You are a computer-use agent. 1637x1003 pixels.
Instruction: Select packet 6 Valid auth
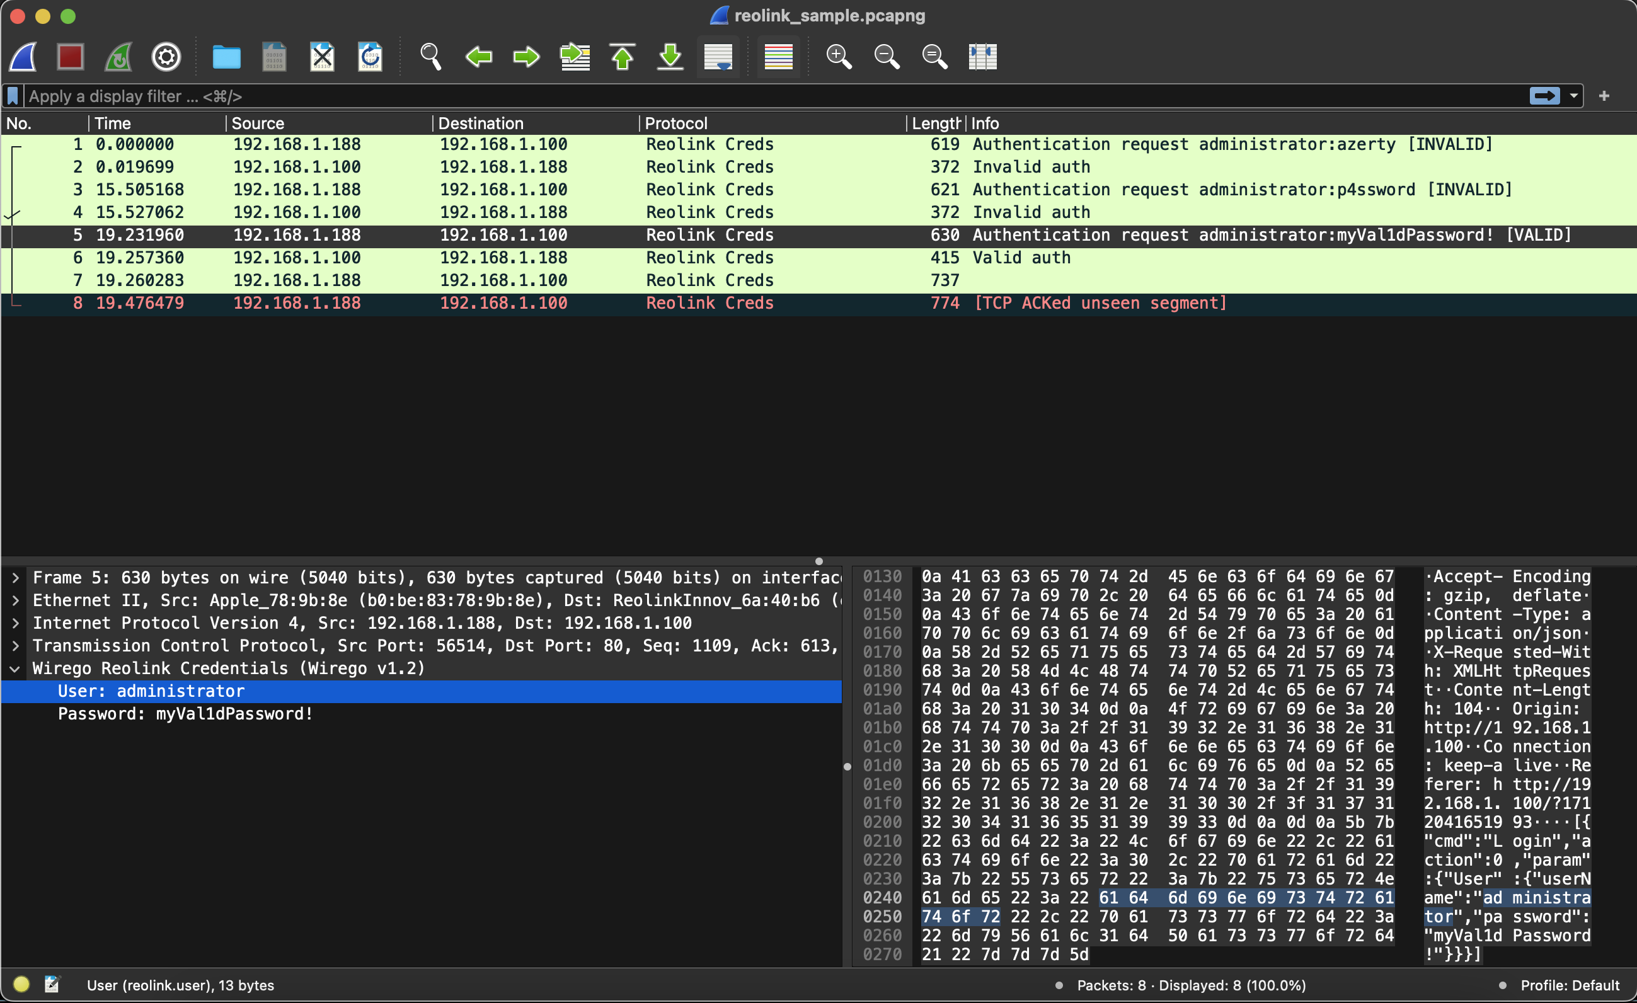click(818, 258)
